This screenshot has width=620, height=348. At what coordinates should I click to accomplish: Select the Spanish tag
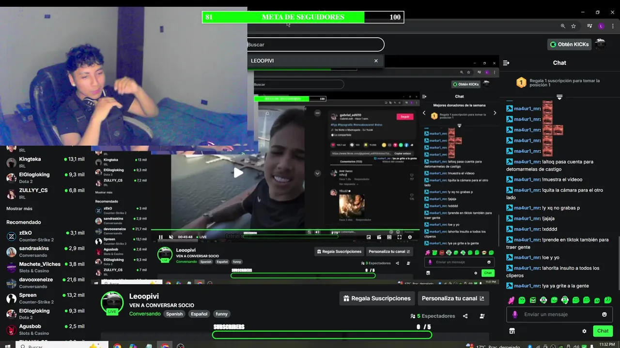click(x=174, y=314)
